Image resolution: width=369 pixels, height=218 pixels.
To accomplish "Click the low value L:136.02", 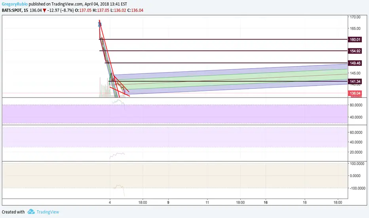I will pyautogui.click(x=118, y=10).
